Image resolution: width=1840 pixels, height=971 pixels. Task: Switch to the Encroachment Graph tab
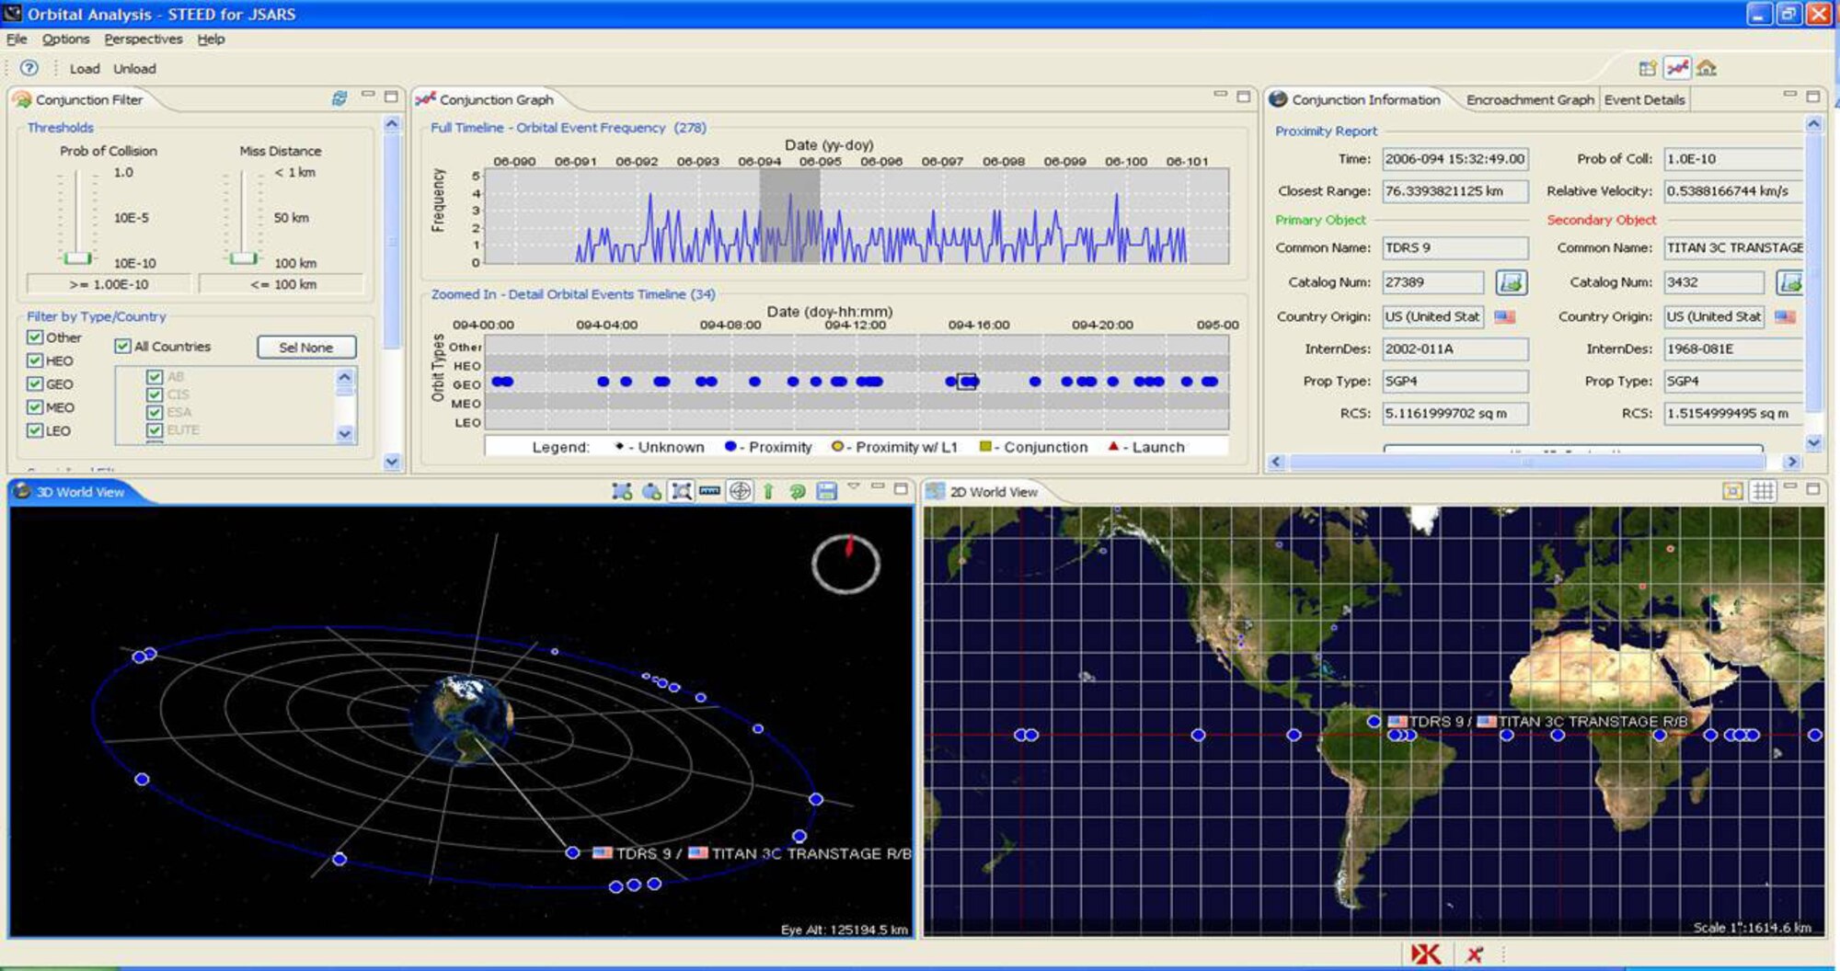coord(1529,99)
